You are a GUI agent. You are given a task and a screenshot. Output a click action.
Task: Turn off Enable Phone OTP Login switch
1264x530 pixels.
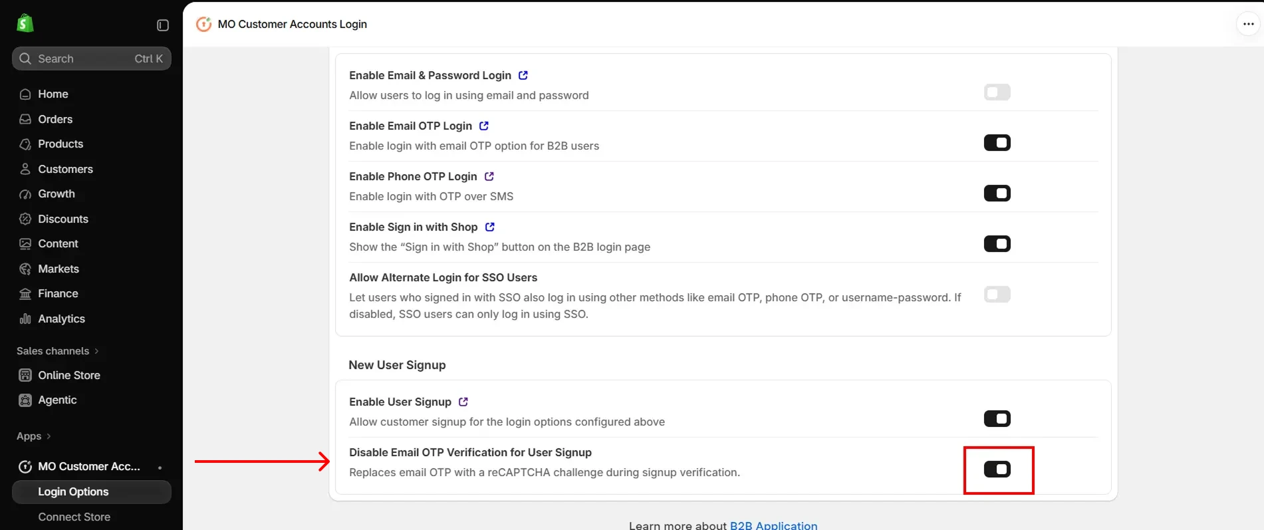click(997, 193)
